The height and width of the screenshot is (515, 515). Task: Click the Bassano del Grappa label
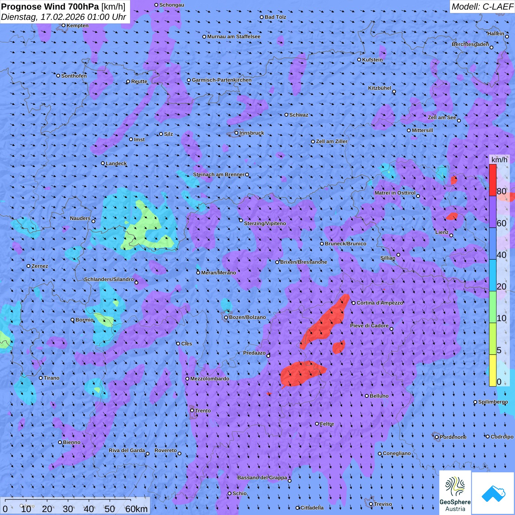[x=262, y=477]
